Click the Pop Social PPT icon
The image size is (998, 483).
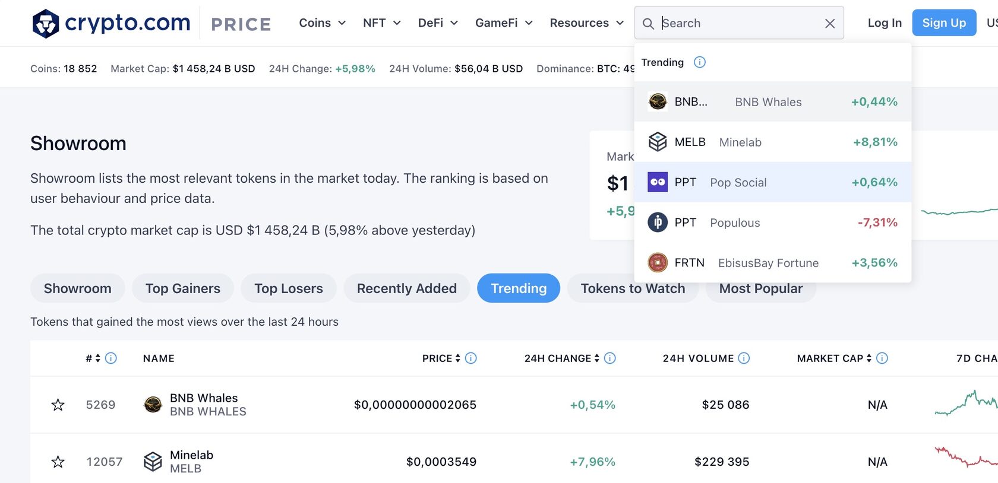point(658,182)
